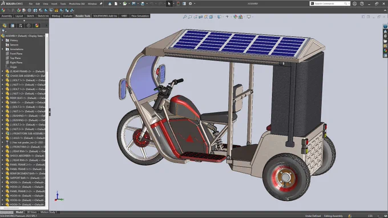Expand the Annotations folder
This screenshot has height=218, width=388.
[x=2, y=49]
